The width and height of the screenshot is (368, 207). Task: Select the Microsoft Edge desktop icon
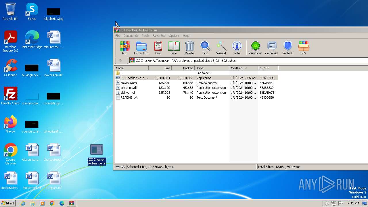(x=32, y=40)
